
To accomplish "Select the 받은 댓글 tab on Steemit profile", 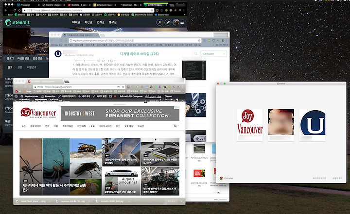I will [x=37, y=58].
